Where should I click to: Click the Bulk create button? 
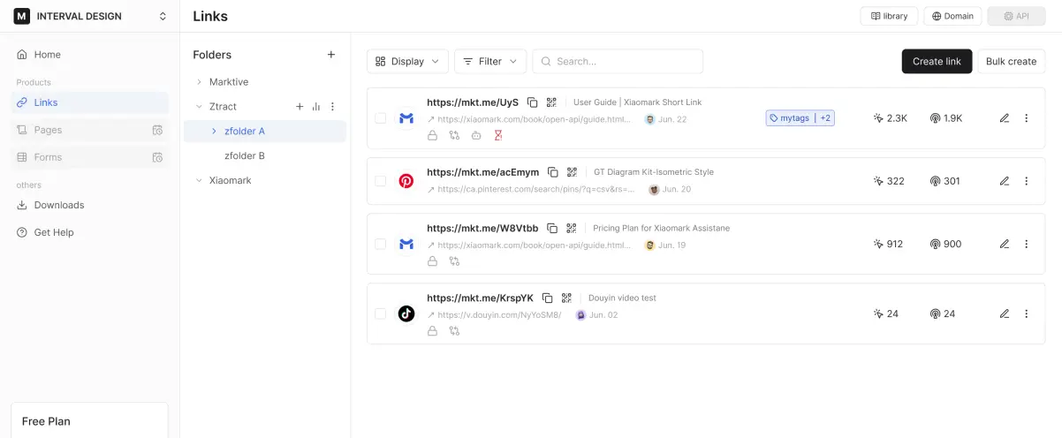pyautogui.click(x=1011, y=61)
